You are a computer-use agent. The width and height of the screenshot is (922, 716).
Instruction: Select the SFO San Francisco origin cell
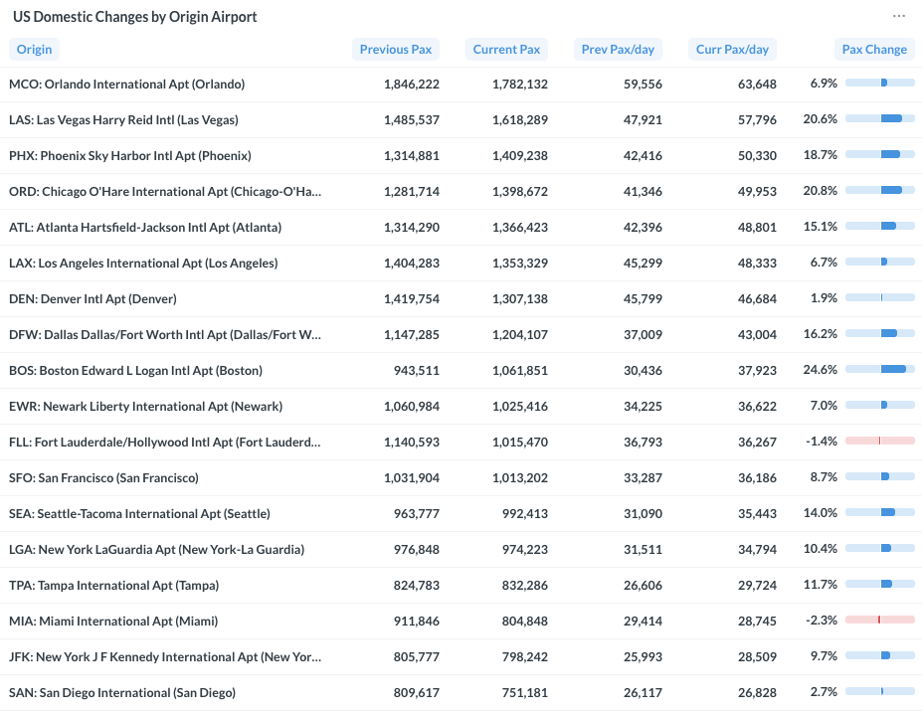click(x=103, y=478)
